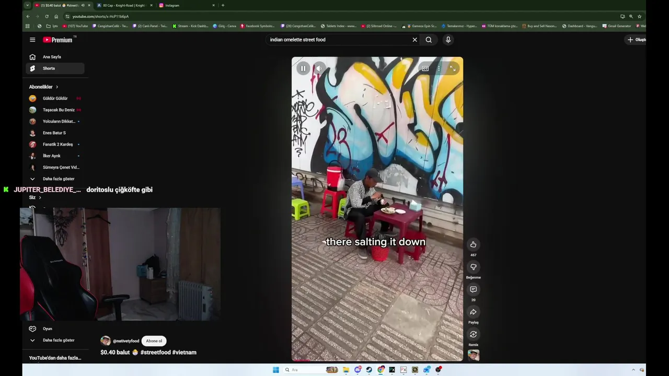Select Shorts in the sidebar
The image size is (669, 376).
(55, 68)
